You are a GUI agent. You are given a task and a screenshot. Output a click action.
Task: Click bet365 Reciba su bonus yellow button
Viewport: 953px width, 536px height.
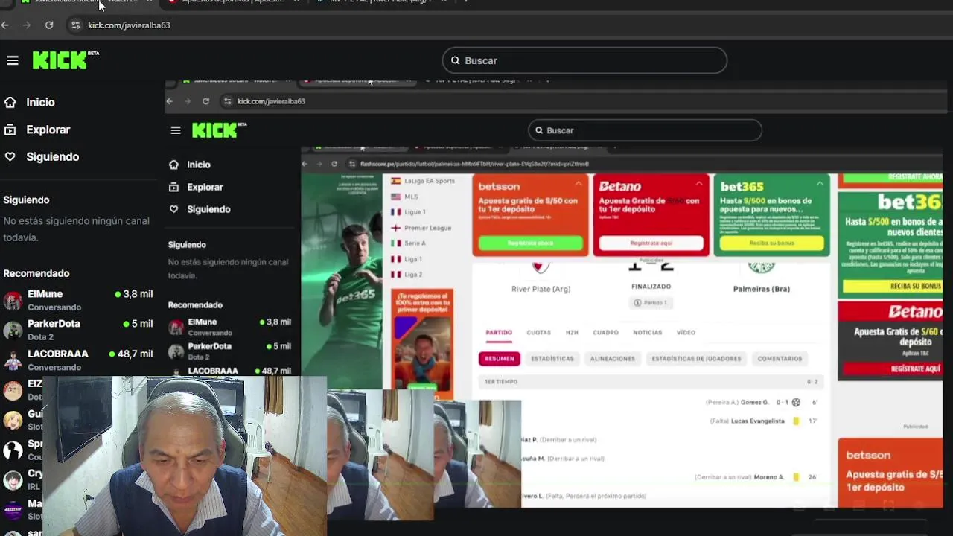click(771, 243)
